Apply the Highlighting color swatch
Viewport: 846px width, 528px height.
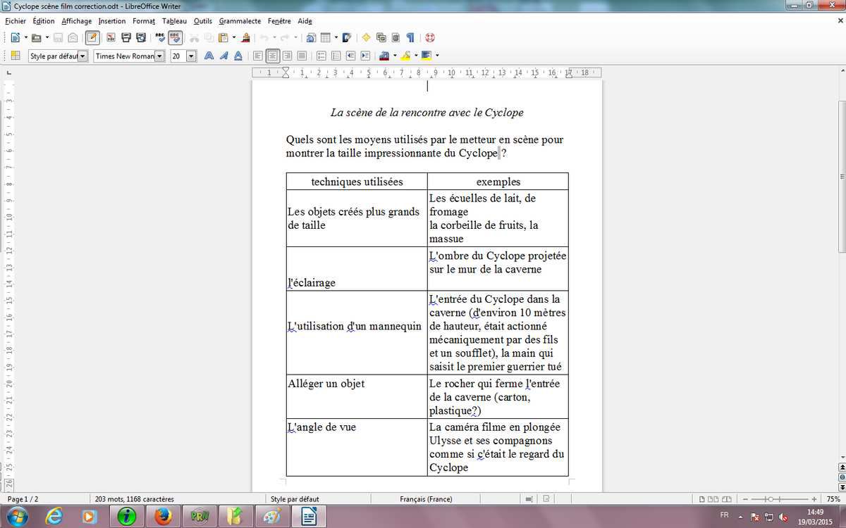pos(406,56)
